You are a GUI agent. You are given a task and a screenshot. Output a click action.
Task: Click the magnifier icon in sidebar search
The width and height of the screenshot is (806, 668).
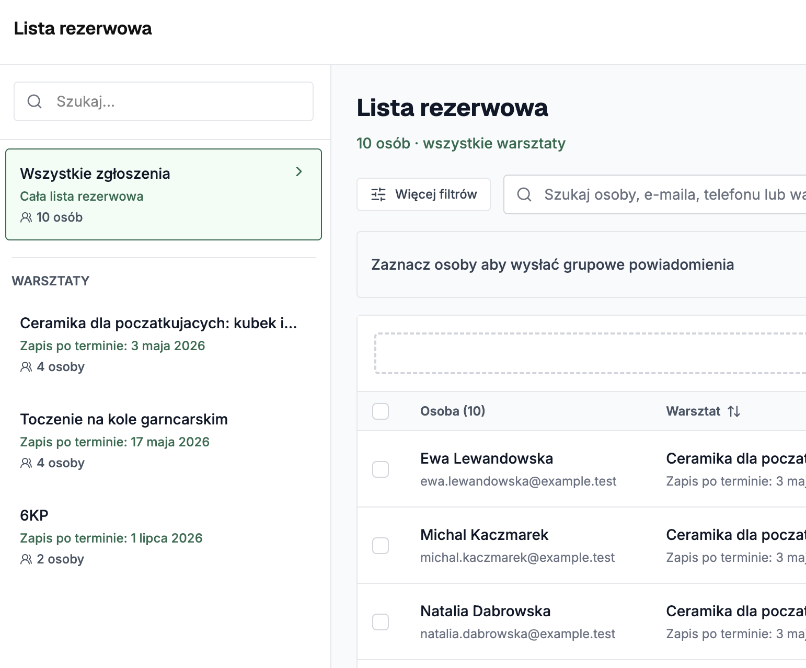(x=34, y=101)
